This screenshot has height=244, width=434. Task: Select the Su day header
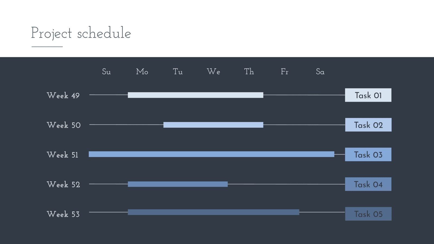pyautogui.click(x=106, y=72)
